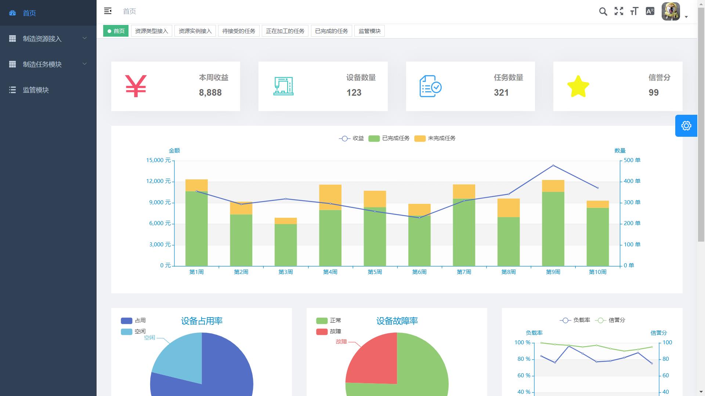Switch to 待接受的任务 tab
The height and width of the screenshot is (396, 705).
[239, 31]
